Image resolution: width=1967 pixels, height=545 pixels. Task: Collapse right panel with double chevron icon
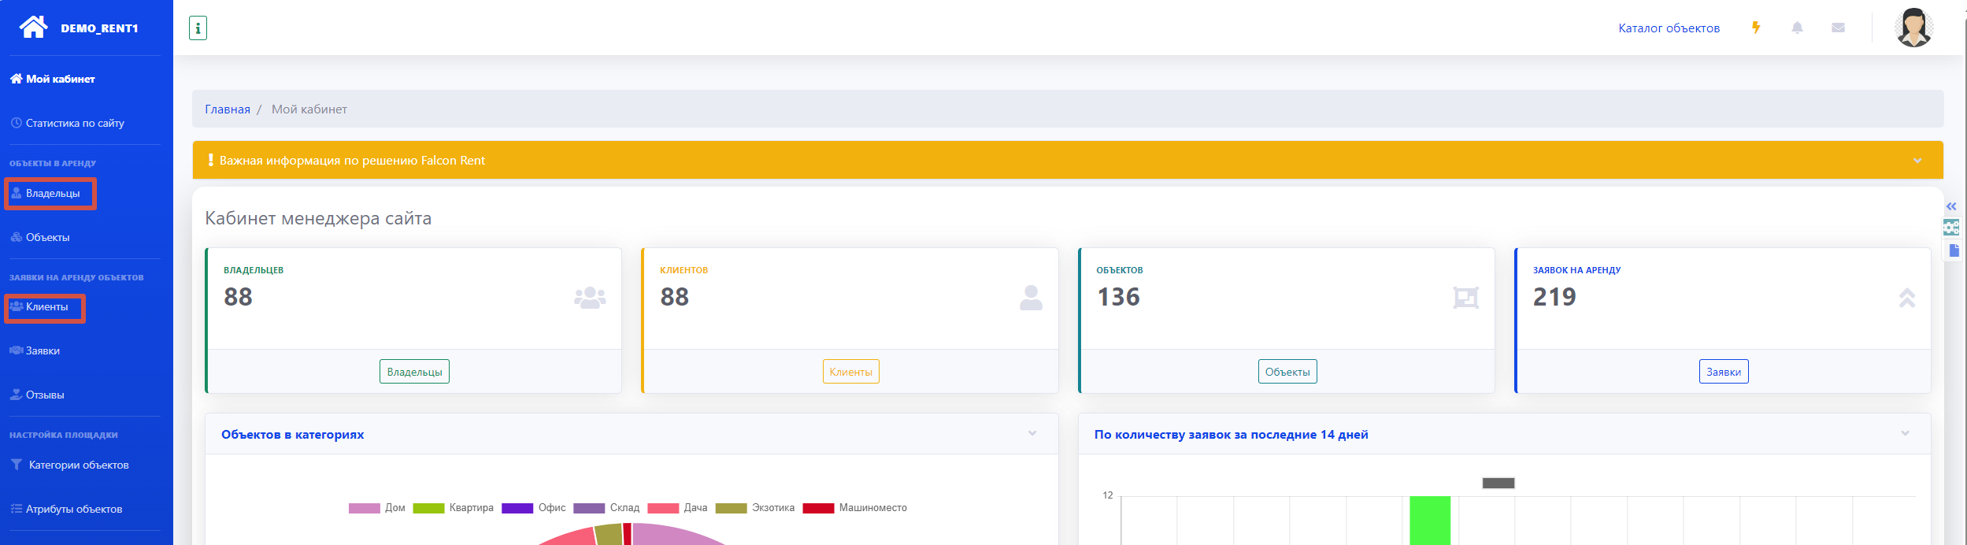tap(1951, 206)
